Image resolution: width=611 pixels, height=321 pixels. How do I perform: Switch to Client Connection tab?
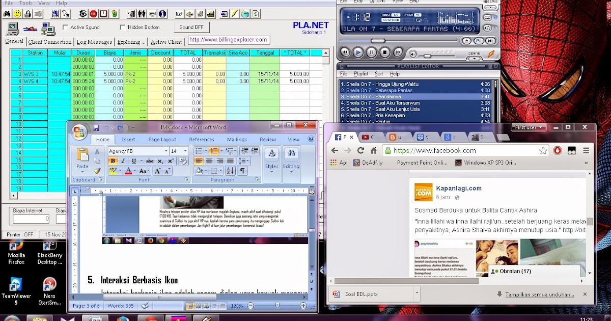coord(50,42)
